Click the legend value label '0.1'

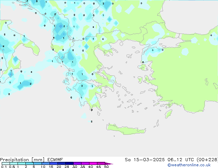[4, 167]
